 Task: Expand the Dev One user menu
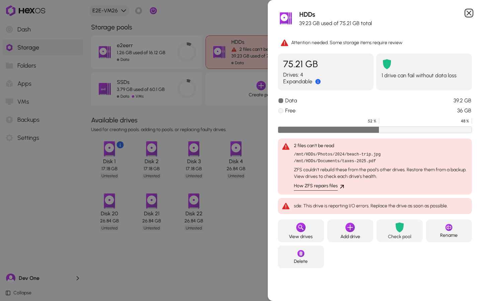[x=43, y=278]
